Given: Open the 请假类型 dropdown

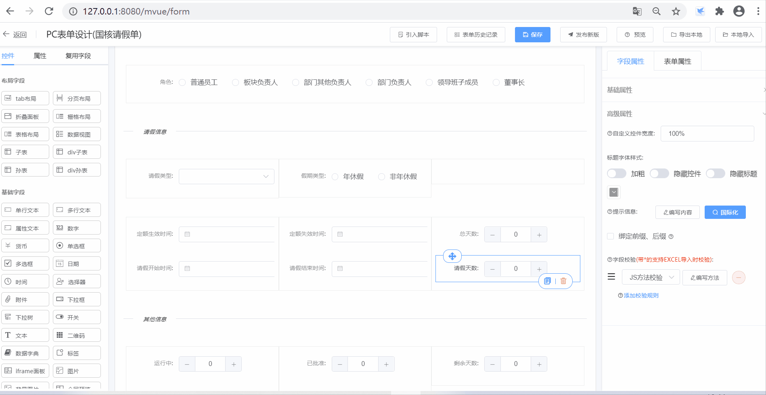Looking at the screenshot, I should pyautogui.click(x=226, y=176).
